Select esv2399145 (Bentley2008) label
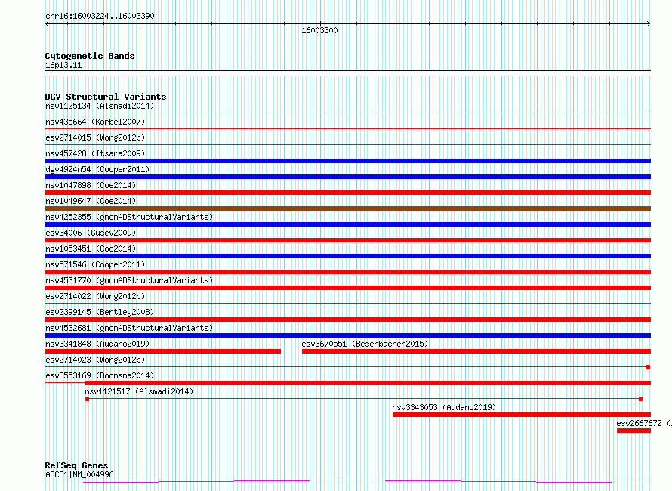 pyautogui.click(x=100, y=312)
